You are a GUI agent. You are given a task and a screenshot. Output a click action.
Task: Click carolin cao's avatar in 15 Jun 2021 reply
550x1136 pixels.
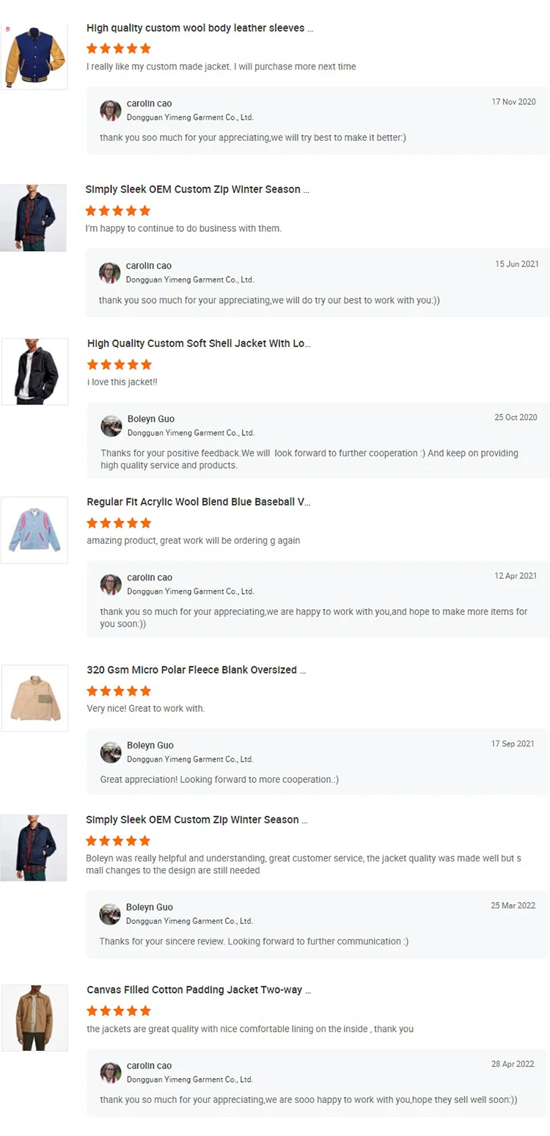point(110,273)
